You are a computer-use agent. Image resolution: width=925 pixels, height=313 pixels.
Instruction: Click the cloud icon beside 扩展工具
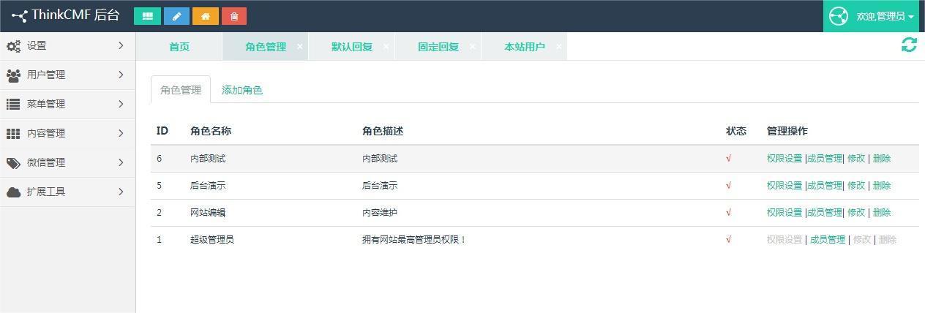[x=13, y=192]
